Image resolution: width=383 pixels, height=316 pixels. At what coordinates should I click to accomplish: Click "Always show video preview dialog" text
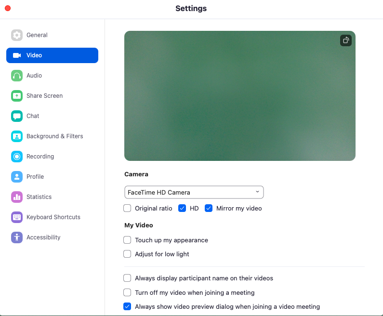click(227, 307)
